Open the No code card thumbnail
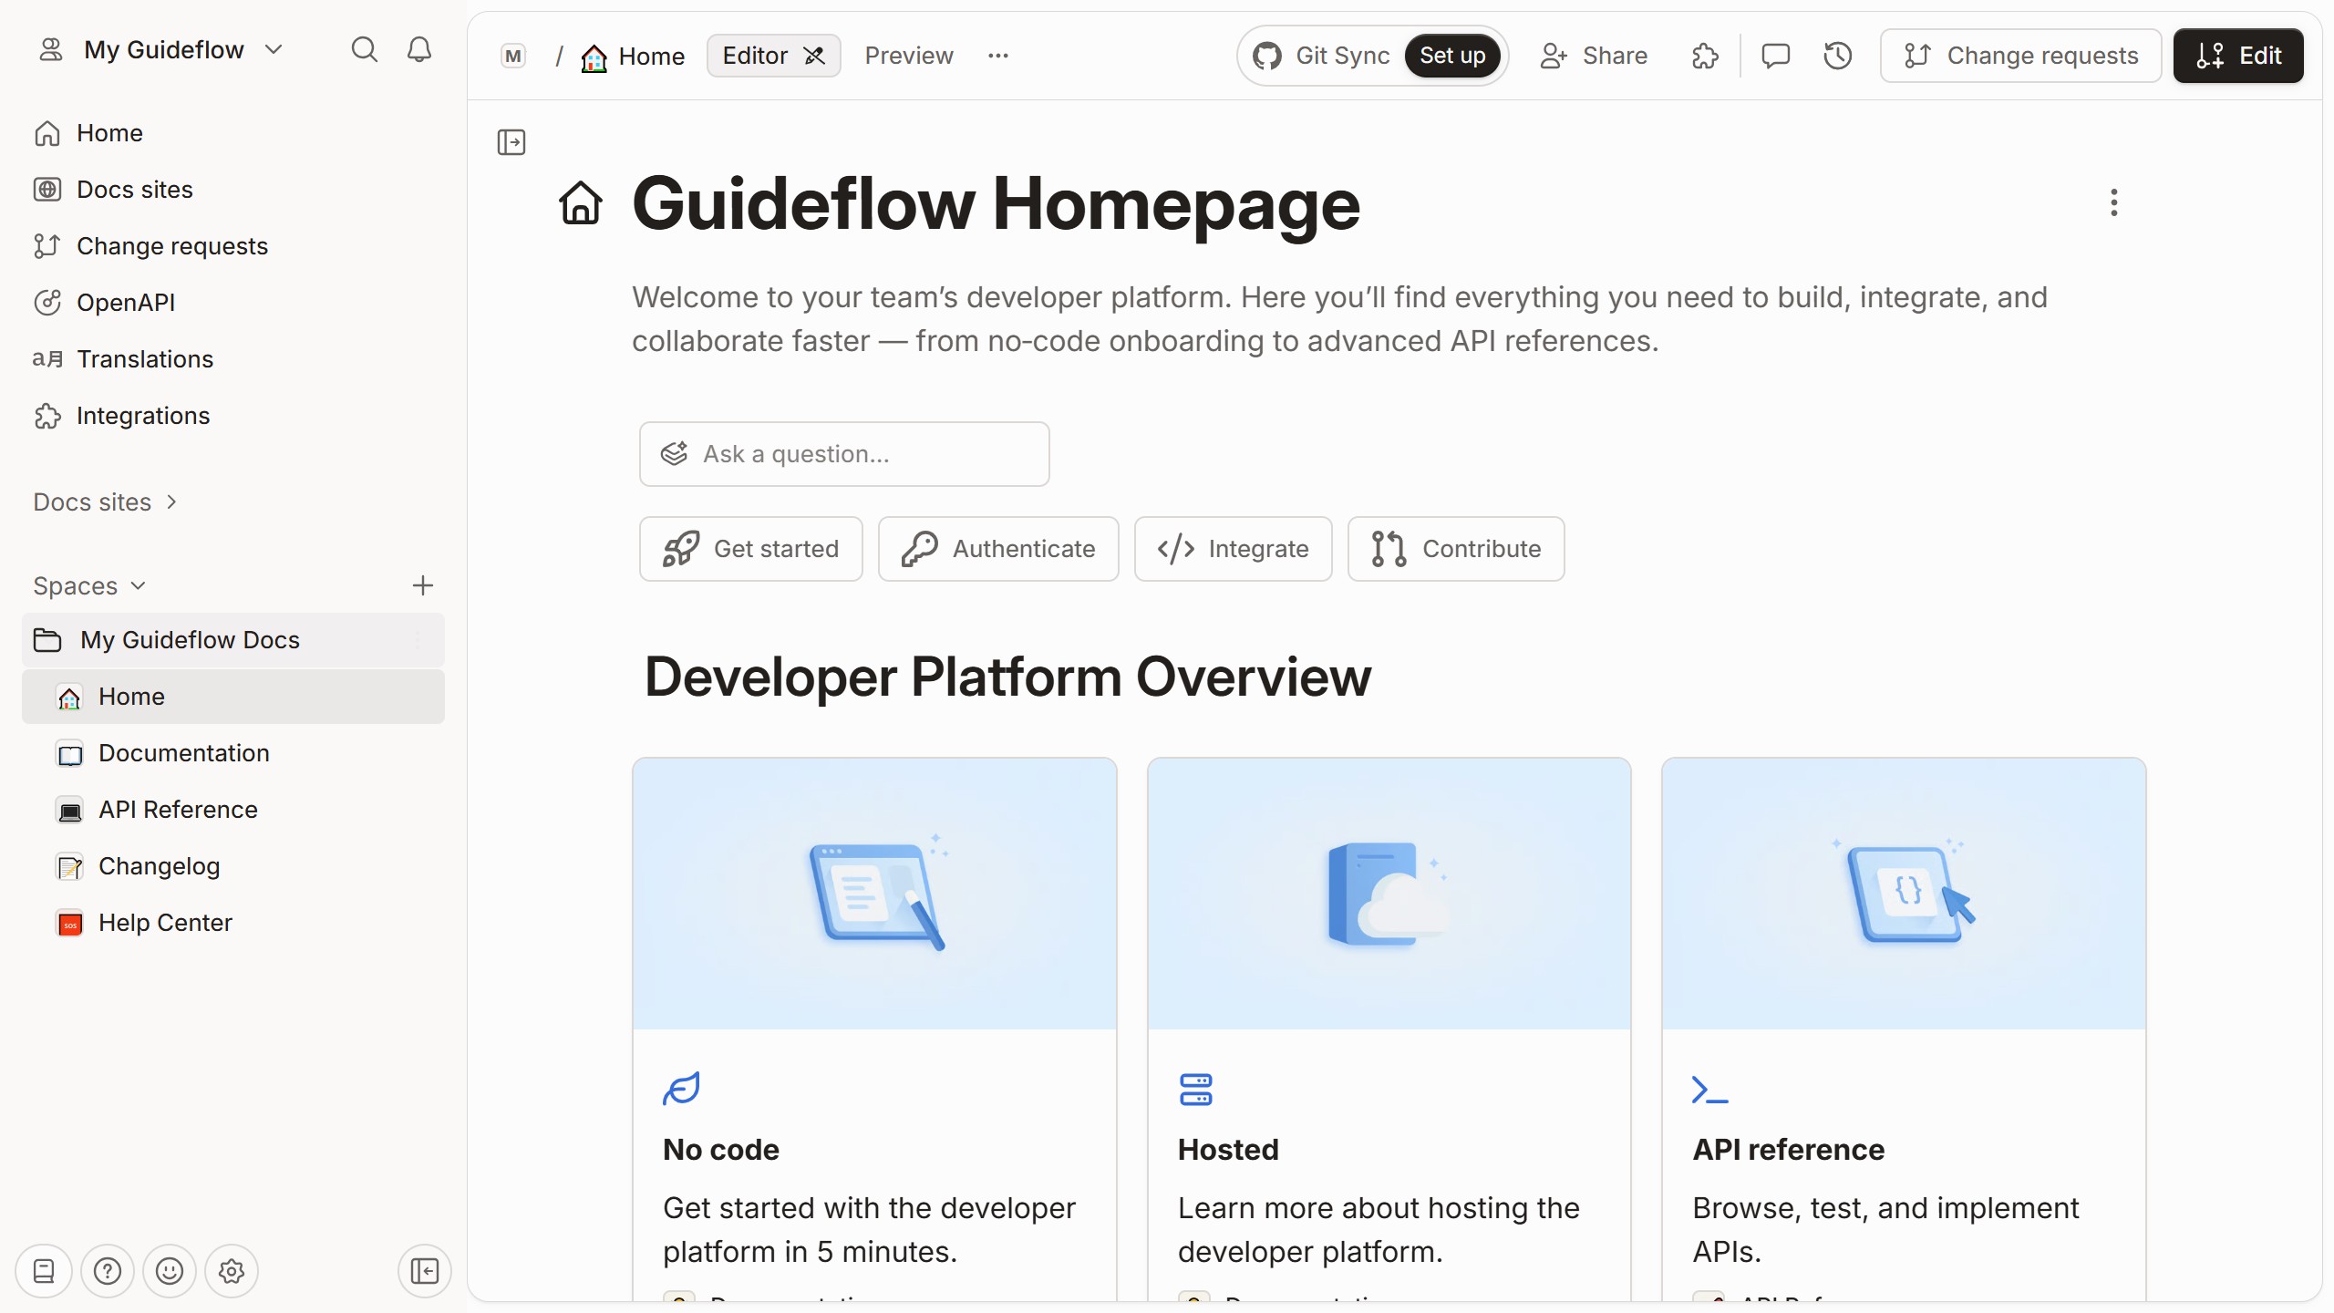Screen dimensions: 2334x1313 [874, 894]
